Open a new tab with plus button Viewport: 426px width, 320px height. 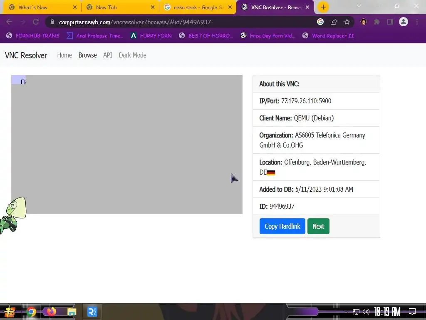pos(323,7)
